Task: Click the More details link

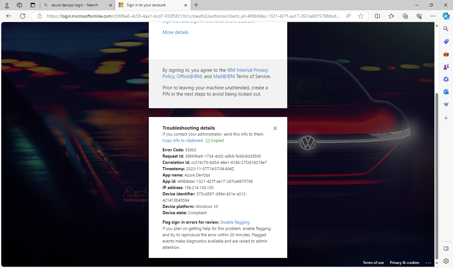Action: 175,32
